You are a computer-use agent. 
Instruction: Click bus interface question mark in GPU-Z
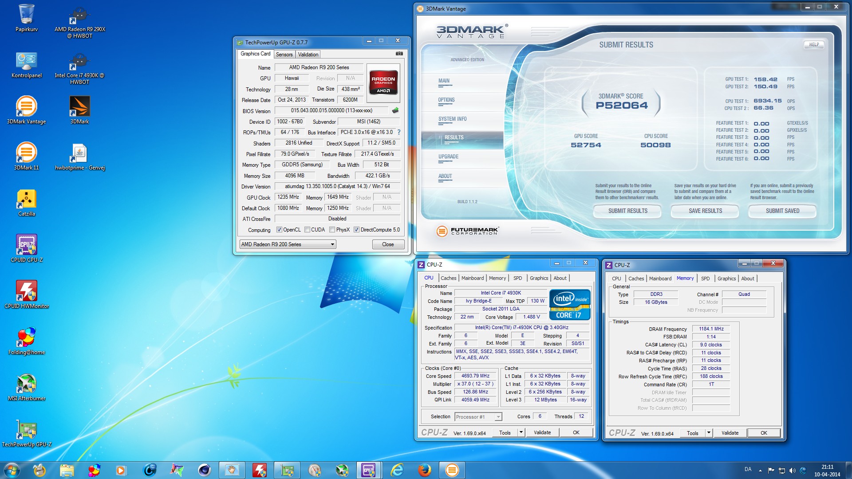tap(399, 132)
